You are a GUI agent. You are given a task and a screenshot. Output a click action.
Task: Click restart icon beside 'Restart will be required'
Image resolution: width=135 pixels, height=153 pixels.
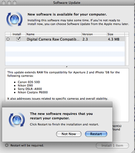[7, 145]
